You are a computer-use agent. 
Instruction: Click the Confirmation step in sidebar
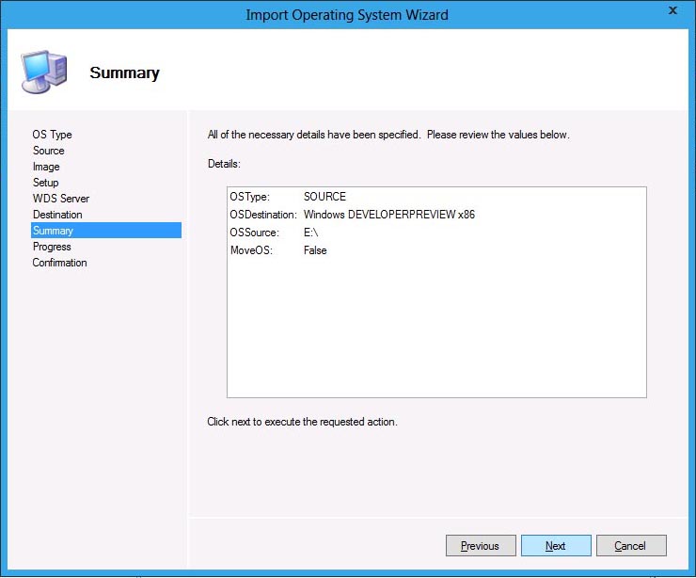(x=59, y=263)
